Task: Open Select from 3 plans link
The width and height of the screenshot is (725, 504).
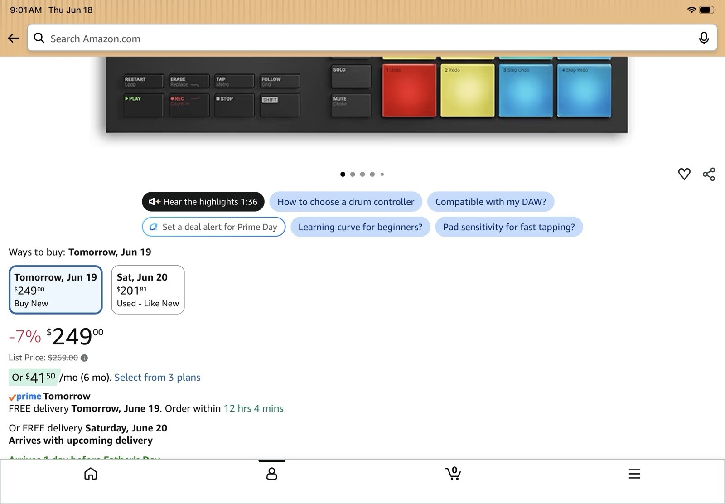Action: click(x=157, y=378)
